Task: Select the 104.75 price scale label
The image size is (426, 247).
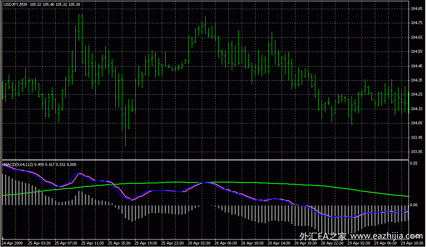Action: point(416,23)
